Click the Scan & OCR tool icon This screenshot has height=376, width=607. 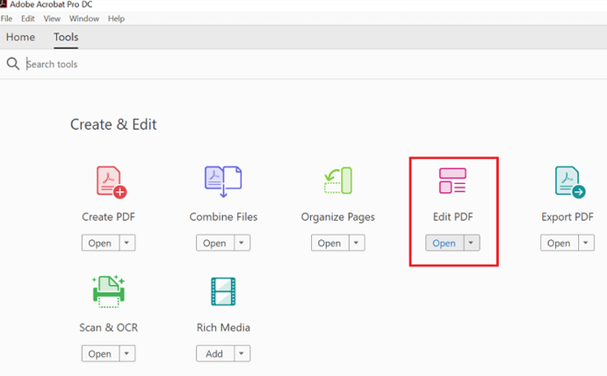click(x=108, y=292)
